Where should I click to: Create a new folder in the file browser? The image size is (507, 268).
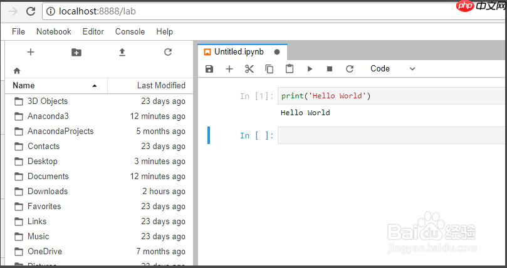76,53
